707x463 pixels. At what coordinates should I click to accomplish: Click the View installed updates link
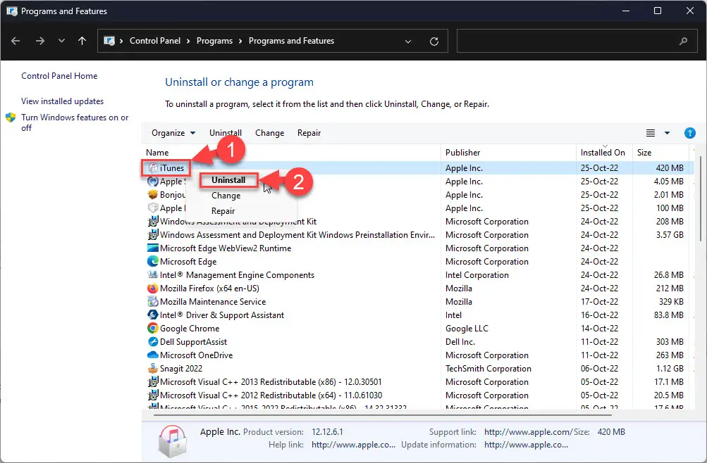click(x=62, y=101)
